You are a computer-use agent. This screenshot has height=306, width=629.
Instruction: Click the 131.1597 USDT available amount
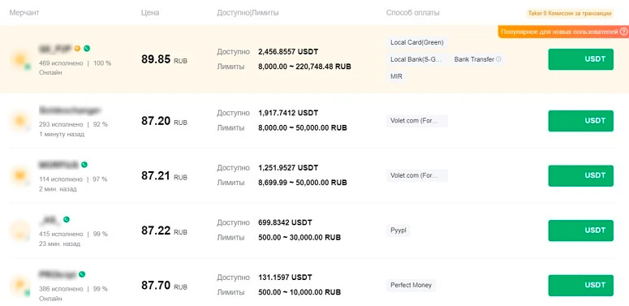click(285, 278)
